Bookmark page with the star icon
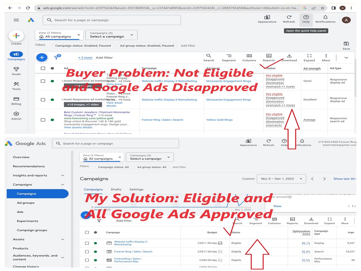The height and width of the screenshot is (271, 361). coord(322,8)
